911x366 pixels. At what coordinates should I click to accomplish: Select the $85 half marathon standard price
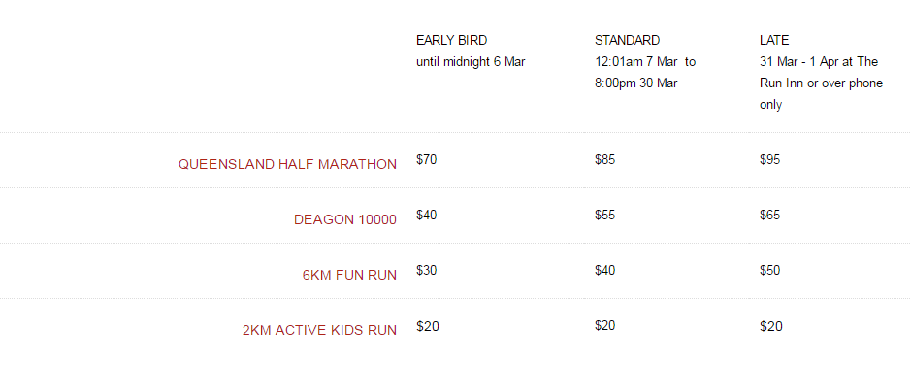pos(604,160)
